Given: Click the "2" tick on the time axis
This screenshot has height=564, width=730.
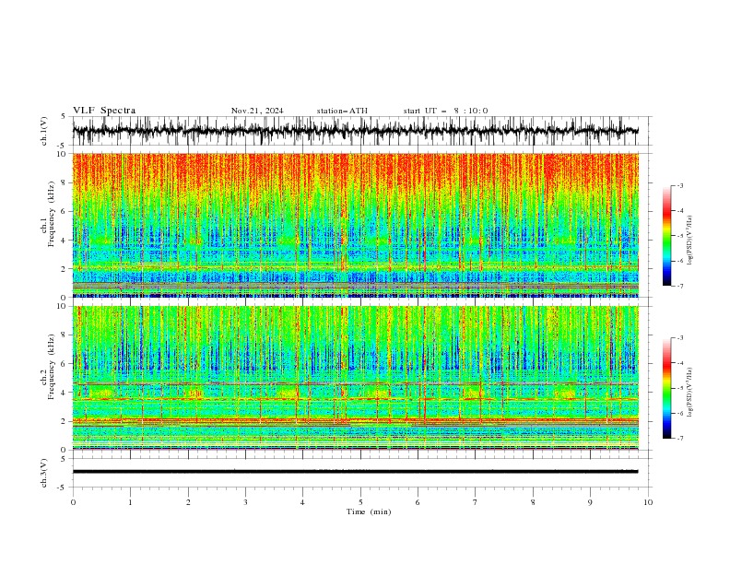Looking at the screenshot, I should pos(188,502).
